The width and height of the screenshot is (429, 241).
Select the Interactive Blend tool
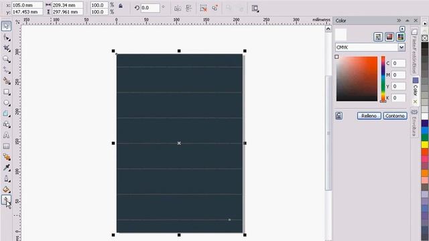coord(7,157)
